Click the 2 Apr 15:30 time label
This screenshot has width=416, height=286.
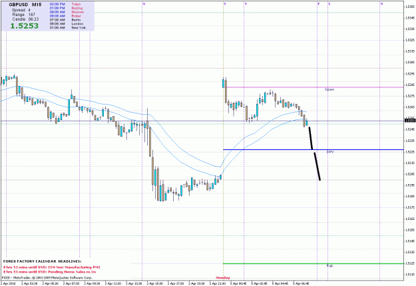click(x=154, y=283)
